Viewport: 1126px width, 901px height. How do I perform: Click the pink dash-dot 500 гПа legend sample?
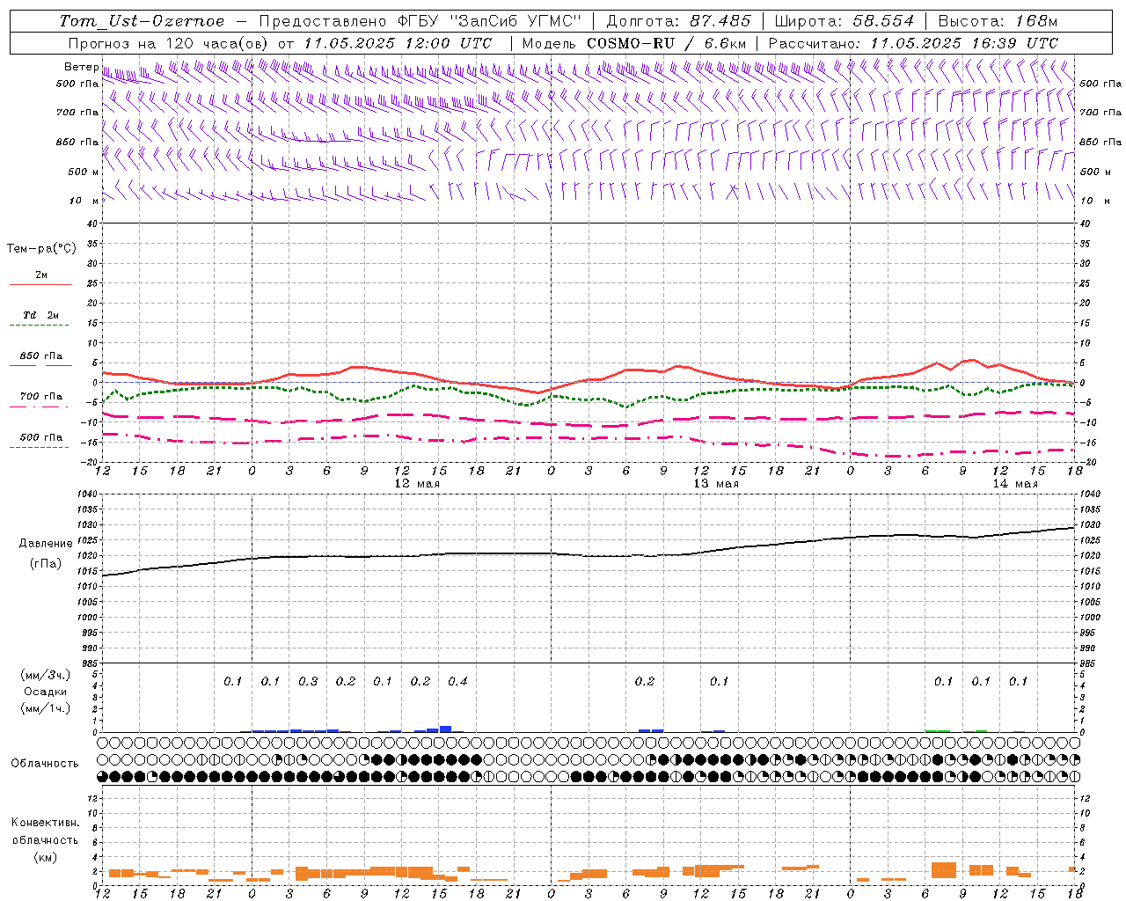(x=40, y=447)
